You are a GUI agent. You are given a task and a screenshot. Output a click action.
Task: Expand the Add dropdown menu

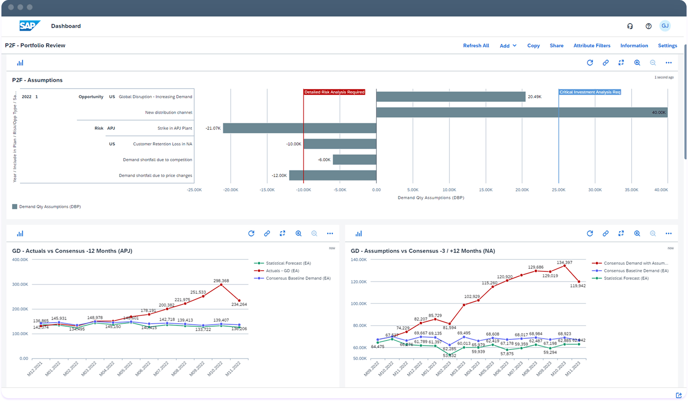tap(508, 46)
